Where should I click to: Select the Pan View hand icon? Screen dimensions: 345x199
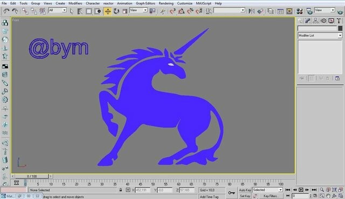coord(328,196)
